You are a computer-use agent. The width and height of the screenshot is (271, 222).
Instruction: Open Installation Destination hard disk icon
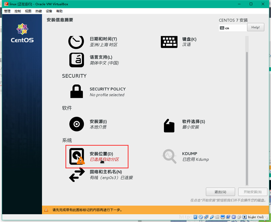77,156
